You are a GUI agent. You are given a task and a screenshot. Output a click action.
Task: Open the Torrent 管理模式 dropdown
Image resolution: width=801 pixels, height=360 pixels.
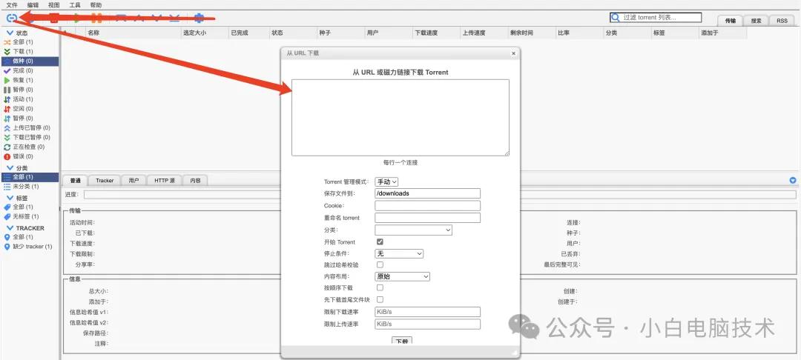[386, 181]
